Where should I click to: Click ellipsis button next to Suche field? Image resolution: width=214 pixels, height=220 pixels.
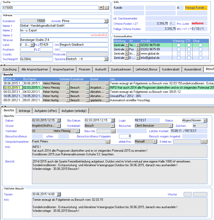point(107,8)
